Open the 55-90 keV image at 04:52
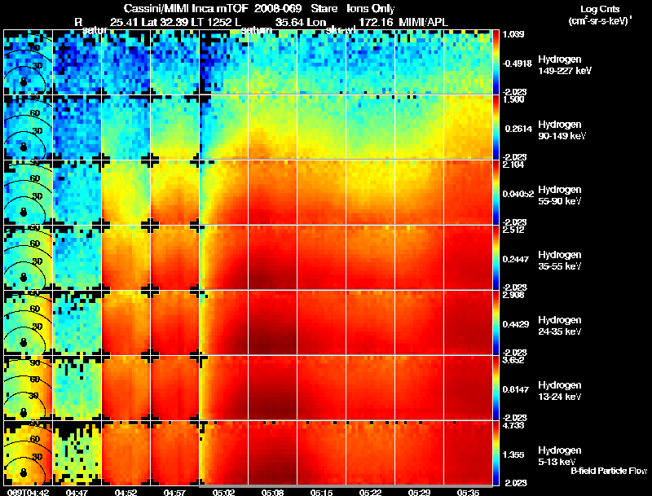This screenshot has height=496, width=652. pyautogui.click(x=126, y=193)
